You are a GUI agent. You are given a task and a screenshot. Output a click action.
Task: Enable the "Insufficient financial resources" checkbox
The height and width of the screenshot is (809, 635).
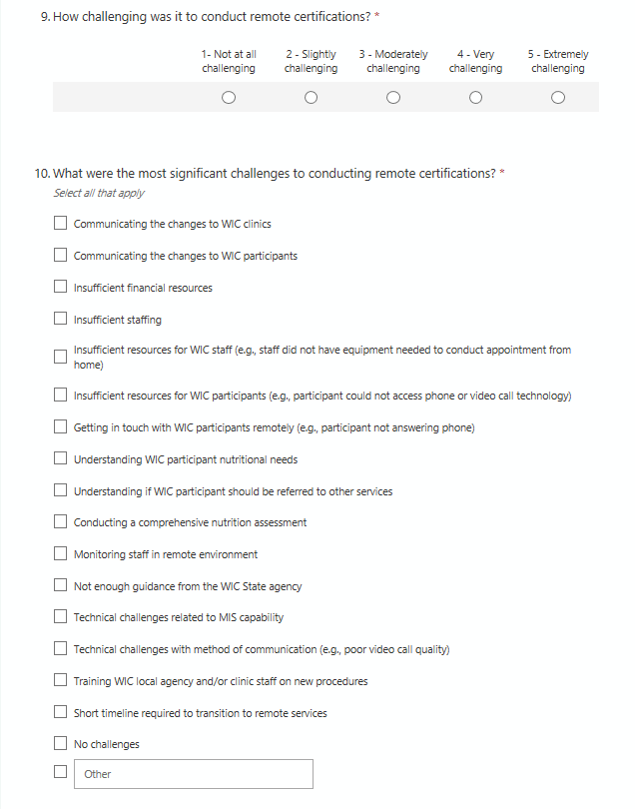click(x=61, y=288)
